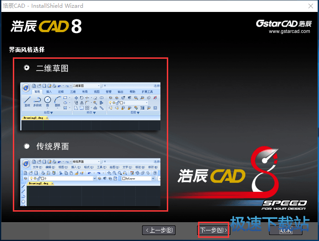Continue with 下一步(N) button
Viewport: 319px width, 241px height.
tap(214, 230)
